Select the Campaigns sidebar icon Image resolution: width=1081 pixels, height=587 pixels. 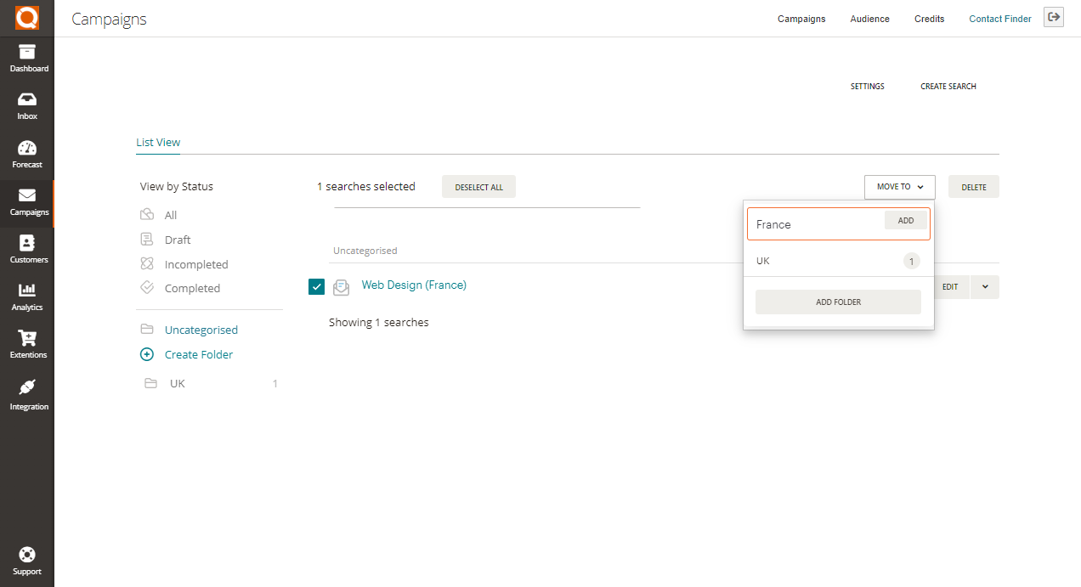point(27,202)
